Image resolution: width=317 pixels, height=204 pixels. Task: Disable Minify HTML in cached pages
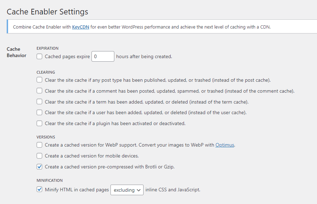click(x=39, y=190)
